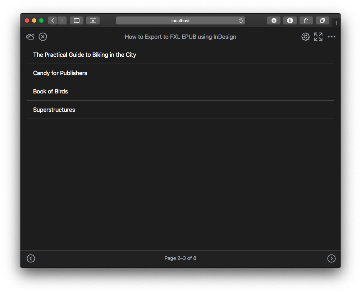
Task: Open the three-dot more options menu
Action: tap(332, 37)
